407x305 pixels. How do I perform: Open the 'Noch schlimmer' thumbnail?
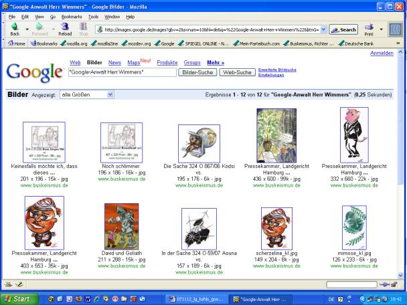pyautogui.click(x=121, y=142)
